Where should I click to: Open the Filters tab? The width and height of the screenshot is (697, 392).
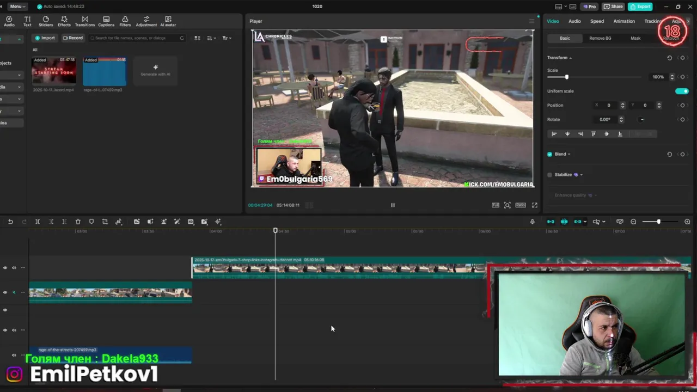click(x=125, y=21)
